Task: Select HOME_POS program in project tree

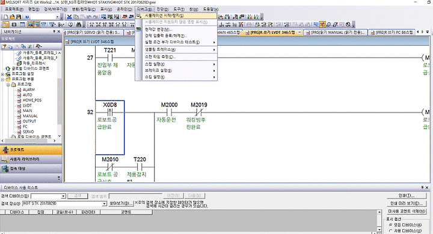Action: 32,100
